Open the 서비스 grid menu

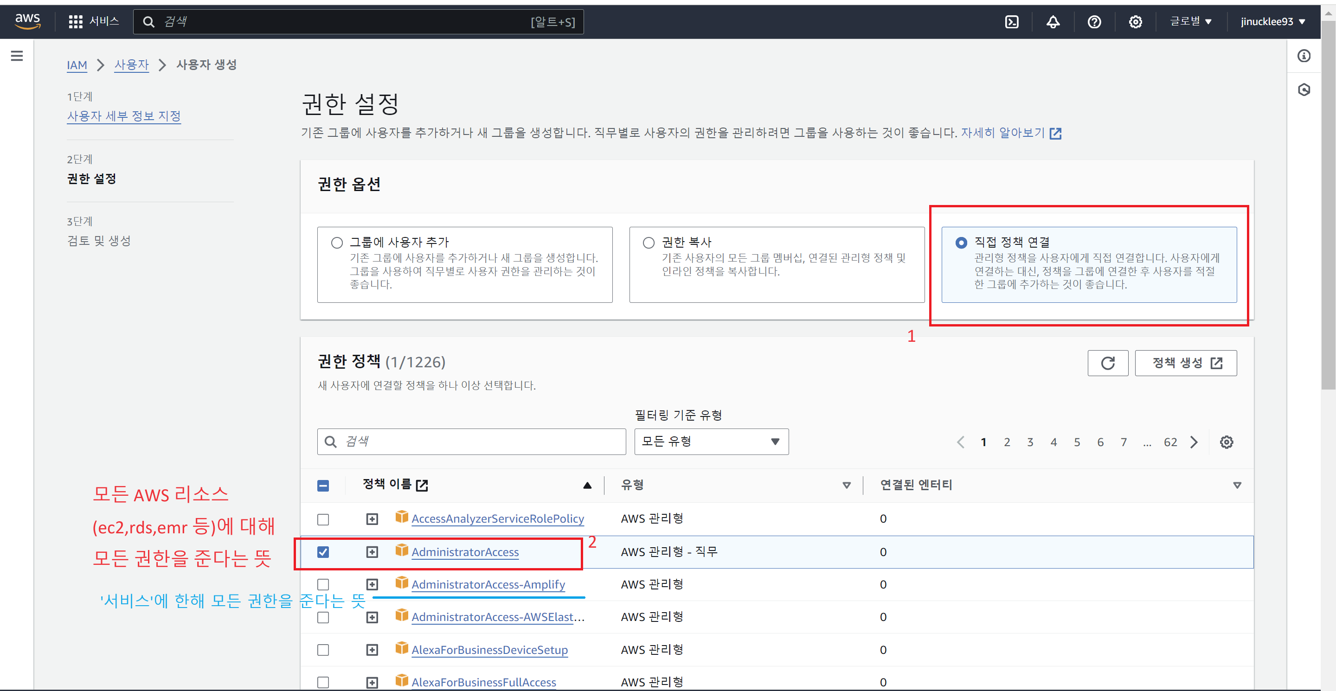pos(94,21)
